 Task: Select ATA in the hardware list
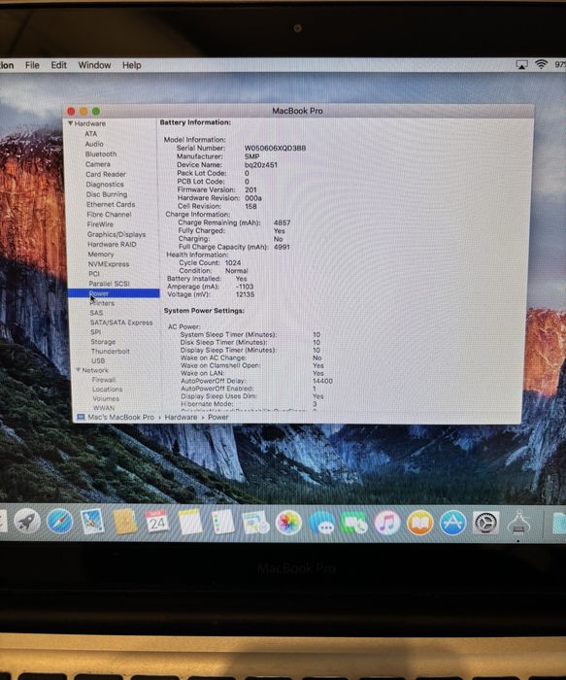pyautogui.click(x=91, y=134)
